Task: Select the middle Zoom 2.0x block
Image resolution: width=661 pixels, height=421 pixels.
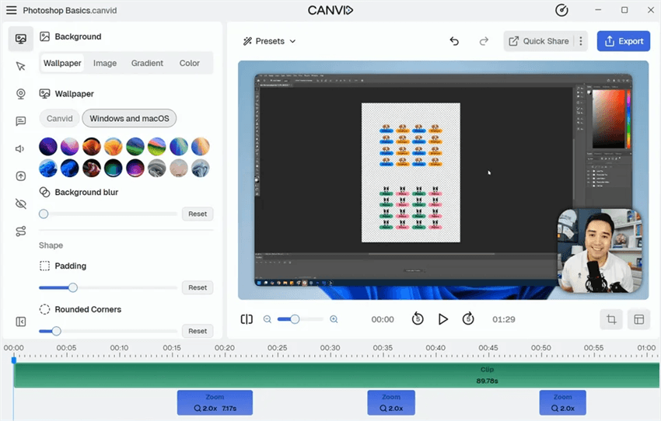Action: [x=391, y=402]
